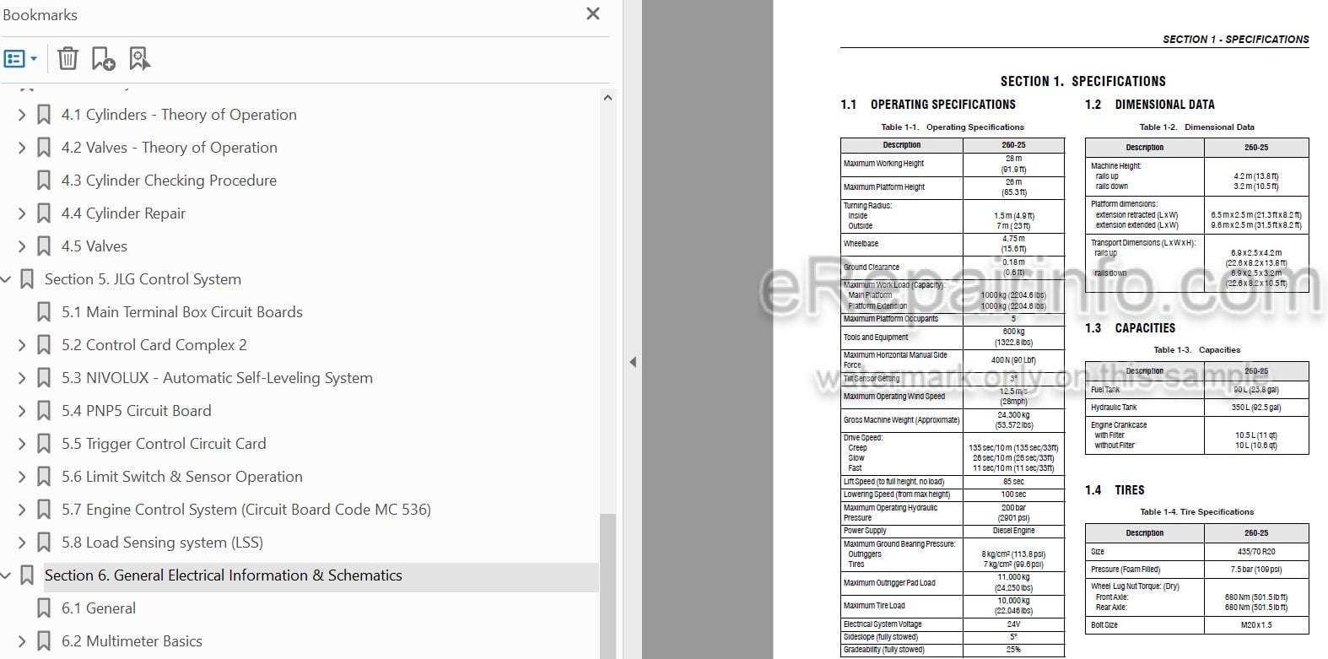1328x659 pixels.
Task: Collapse Section 5. JLG Control System
Action: [x=6, y=279]
